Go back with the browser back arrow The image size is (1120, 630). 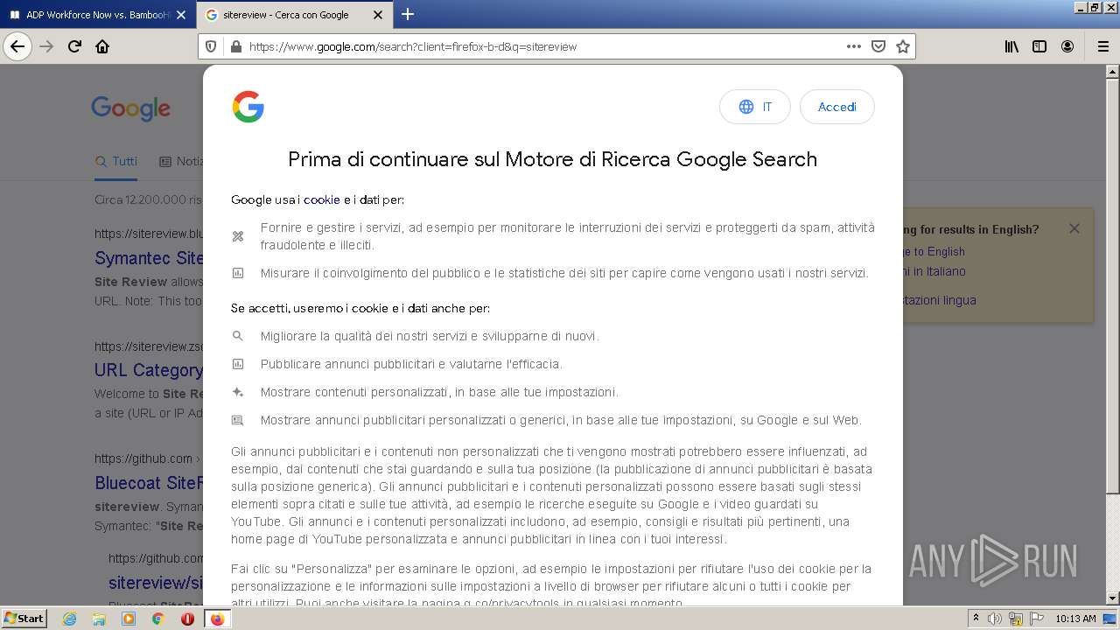(x=17, y=46)
